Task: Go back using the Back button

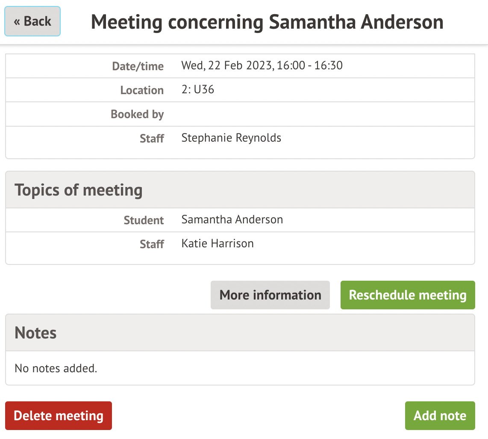Action: pos(32,21)
